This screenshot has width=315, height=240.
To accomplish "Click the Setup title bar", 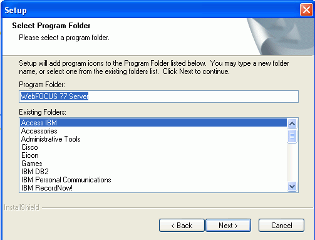I will 150,9.
